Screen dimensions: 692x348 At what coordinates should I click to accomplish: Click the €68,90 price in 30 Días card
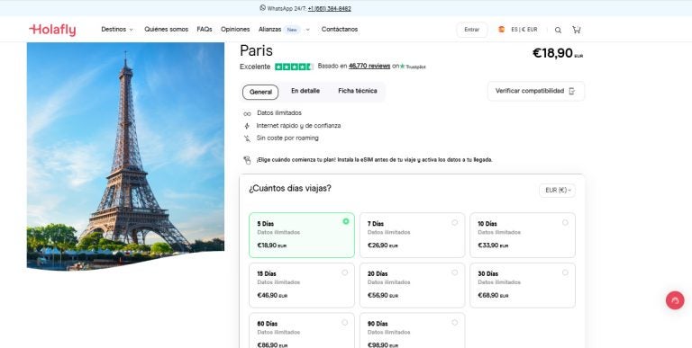[493, 296]
